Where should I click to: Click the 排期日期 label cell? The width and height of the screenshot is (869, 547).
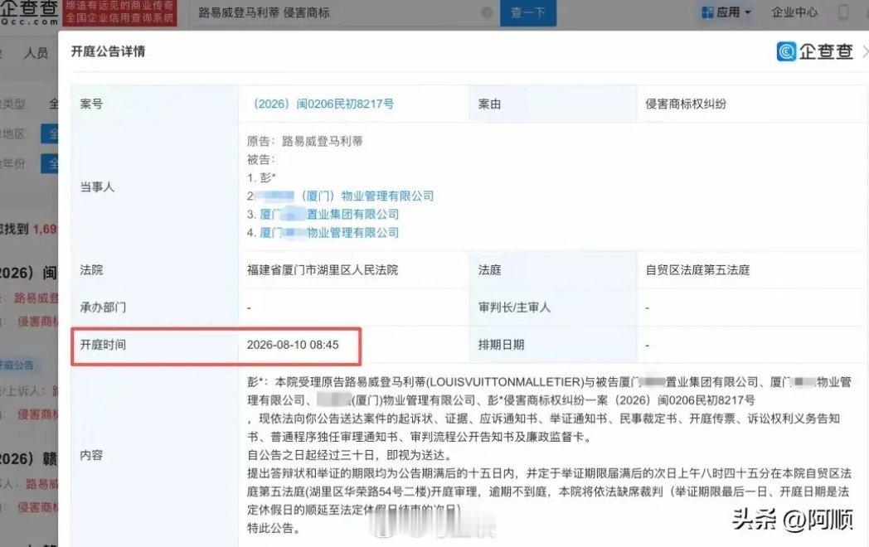coord(552,345)
